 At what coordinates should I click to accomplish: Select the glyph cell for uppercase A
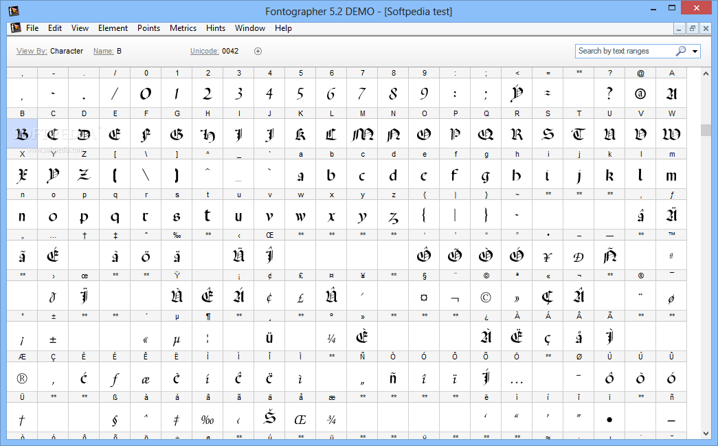pos(671,93)
